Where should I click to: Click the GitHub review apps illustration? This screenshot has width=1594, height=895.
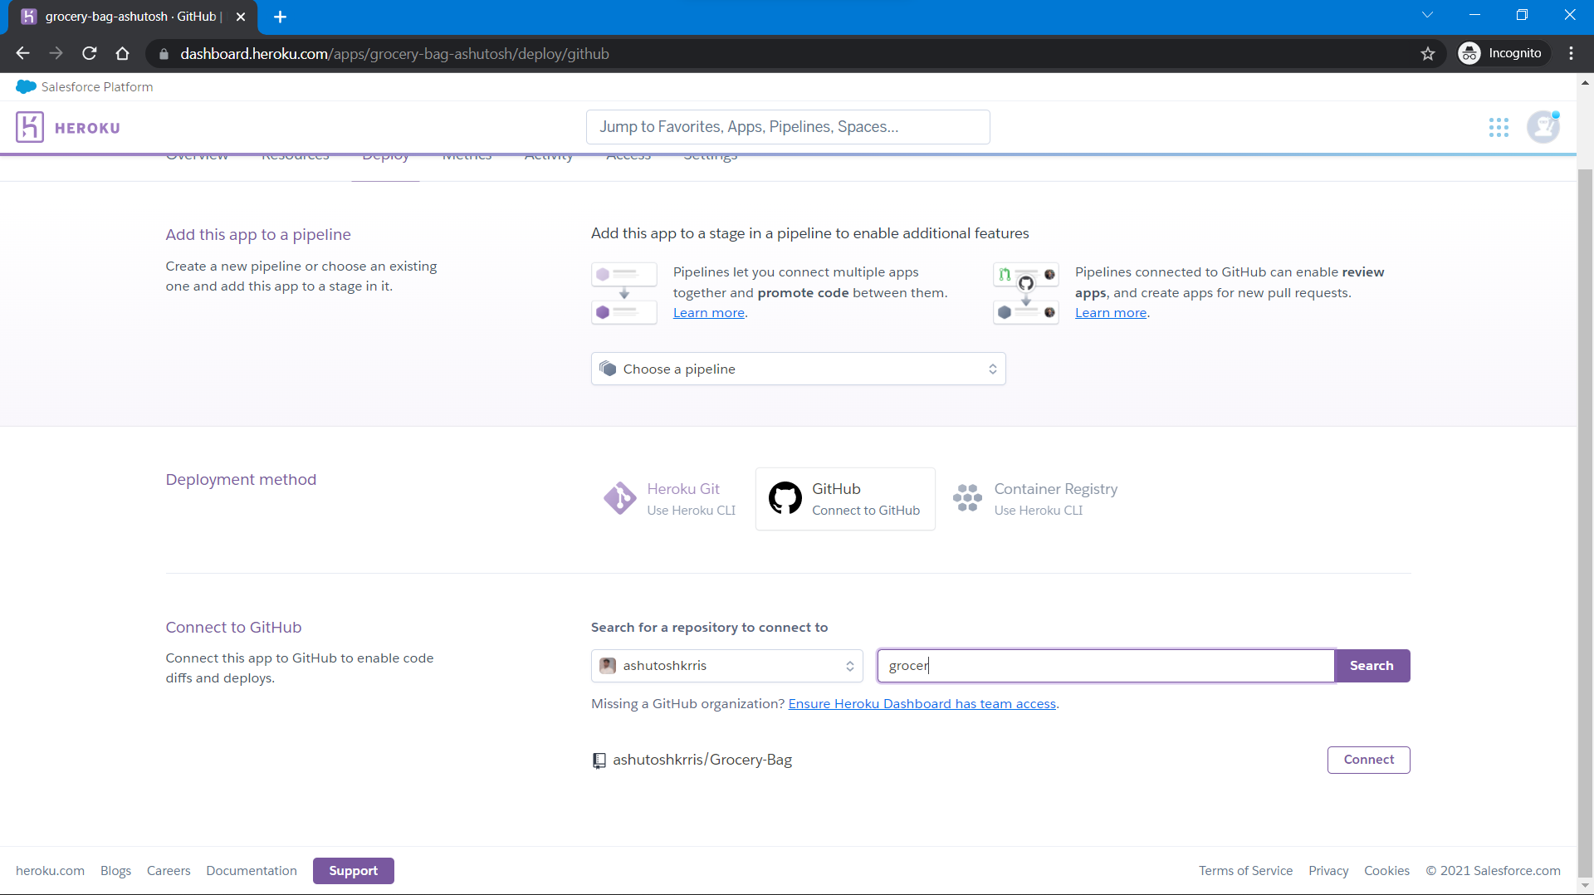pyautogui.click(x=1026, y=293)
